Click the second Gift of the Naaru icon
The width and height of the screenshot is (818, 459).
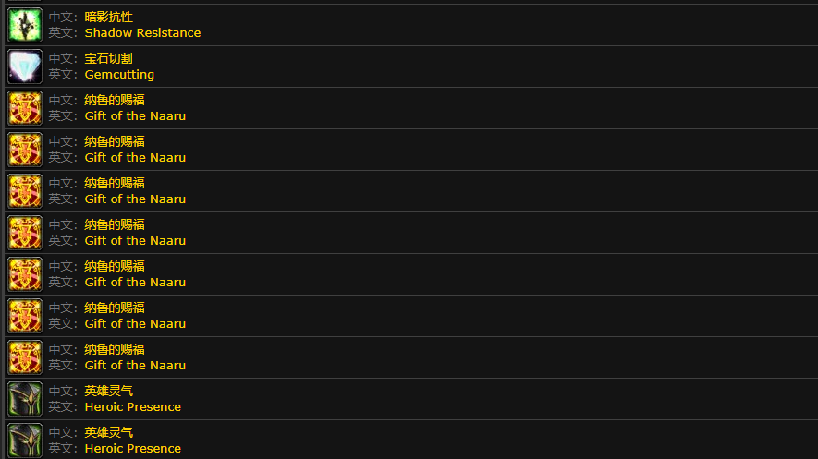click(x=25, y=150)
